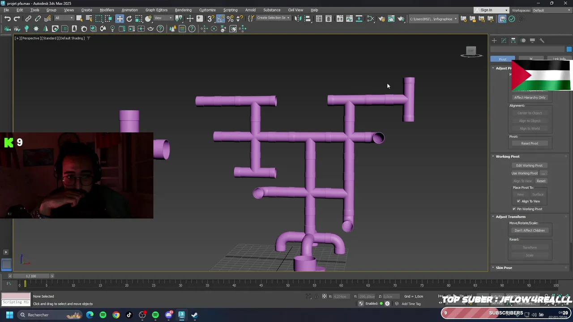Open the Utilities wrench panel tab
573x322 pixels.
[542, 40]
